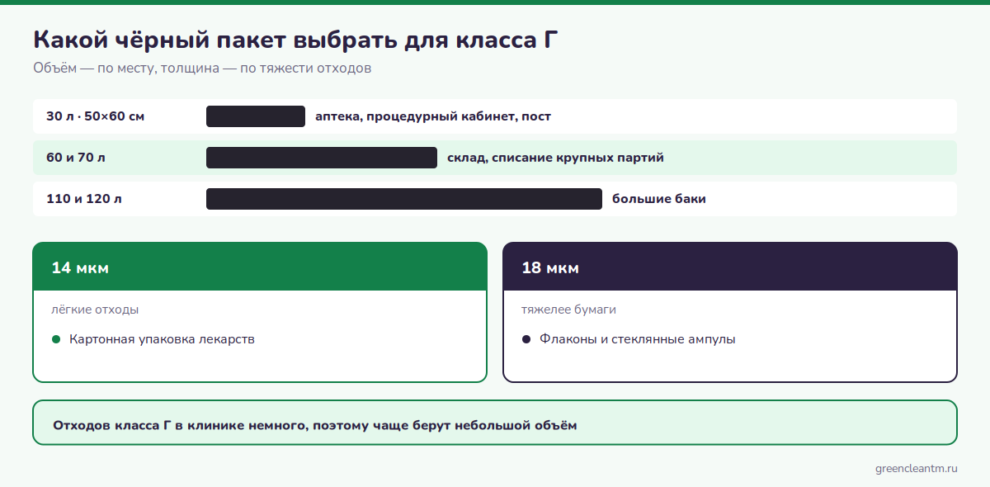Viewport: 990px width, 487px height.
Task: Click the 30 л · 50×60 см row label
Action: 95,116
